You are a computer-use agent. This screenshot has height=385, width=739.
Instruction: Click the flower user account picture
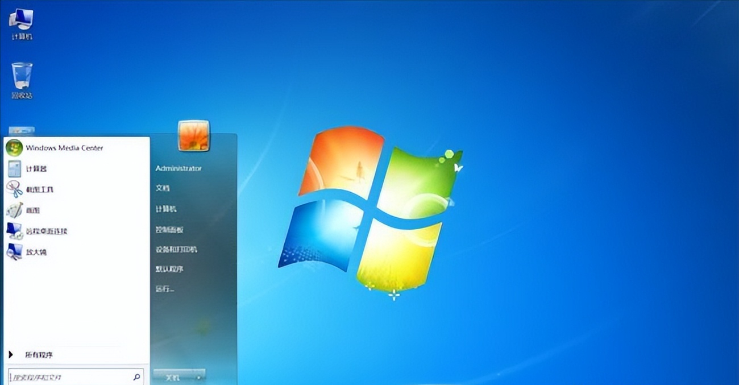point(193,135)
